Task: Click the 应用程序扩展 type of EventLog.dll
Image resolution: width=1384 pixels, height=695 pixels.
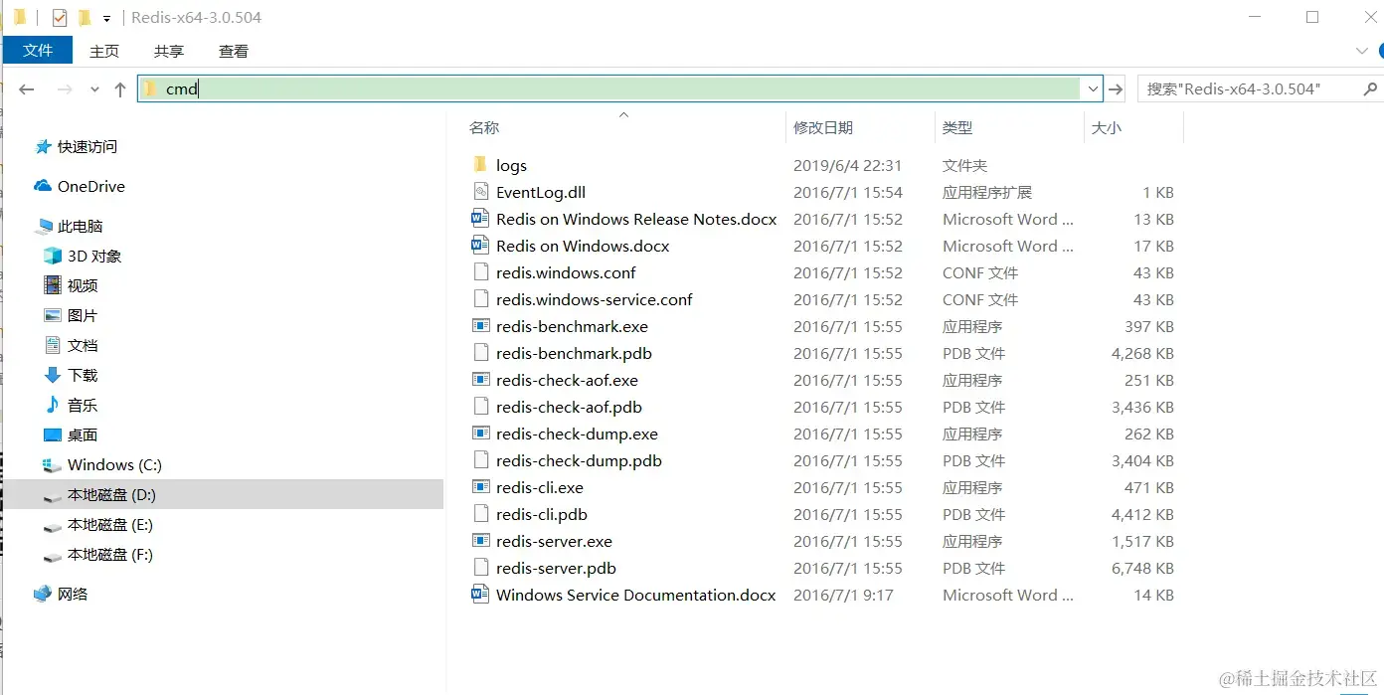Action: coord(987,192)
